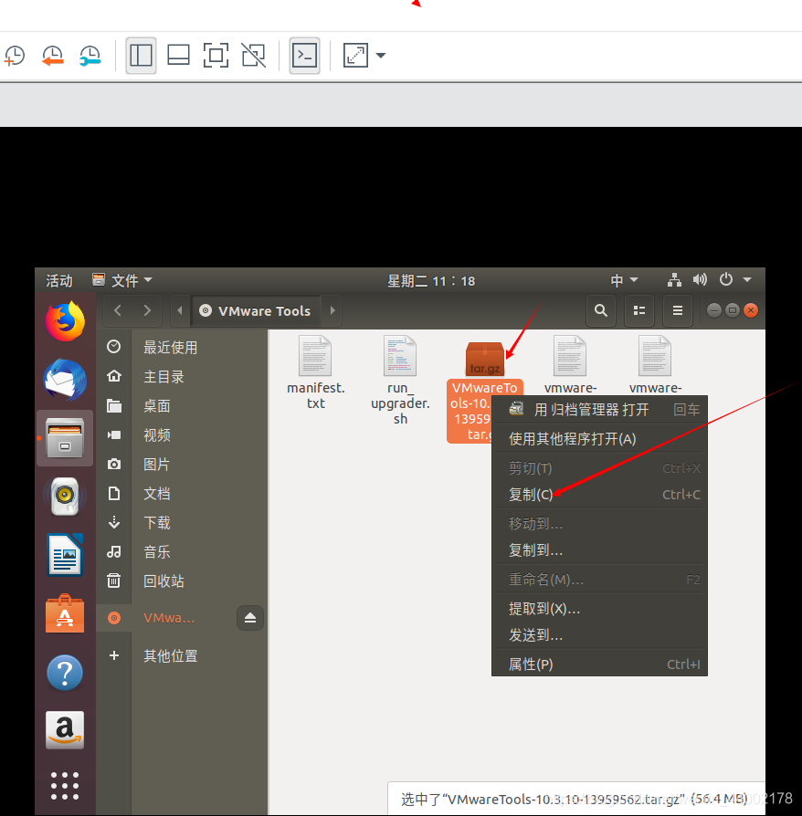This screenshot has width=802, height=816.
Task: Select the manifest.txt file
Action: [315, 372]
